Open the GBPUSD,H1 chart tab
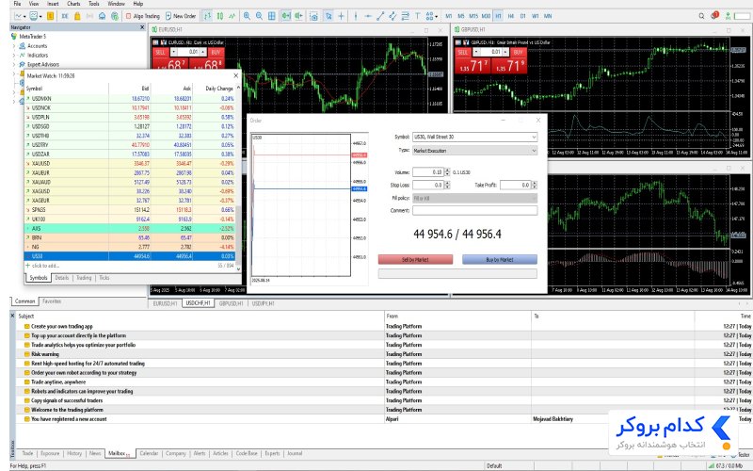This screenshot has height=471, width=753. [231, 303]
